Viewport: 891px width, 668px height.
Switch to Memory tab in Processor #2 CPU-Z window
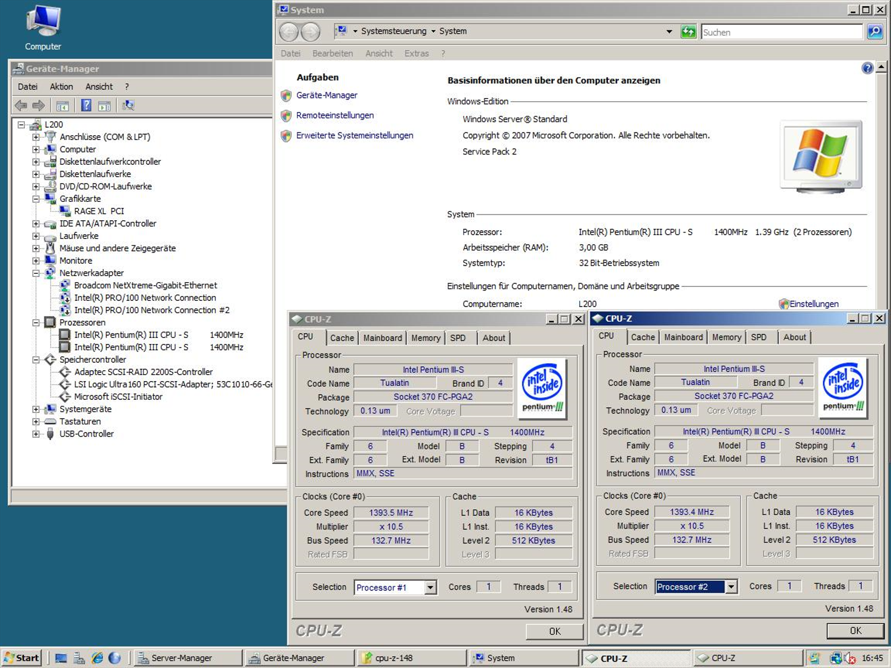click(726, 337)
